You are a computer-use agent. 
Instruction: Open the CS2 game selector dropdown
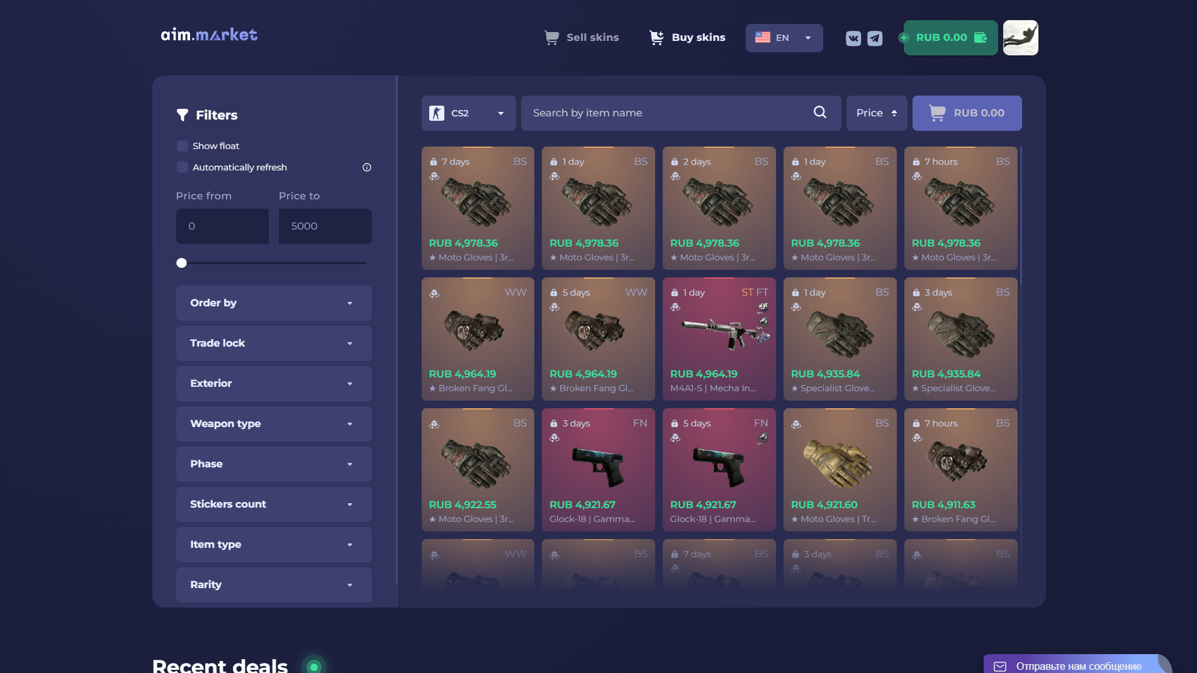[468, 113]
